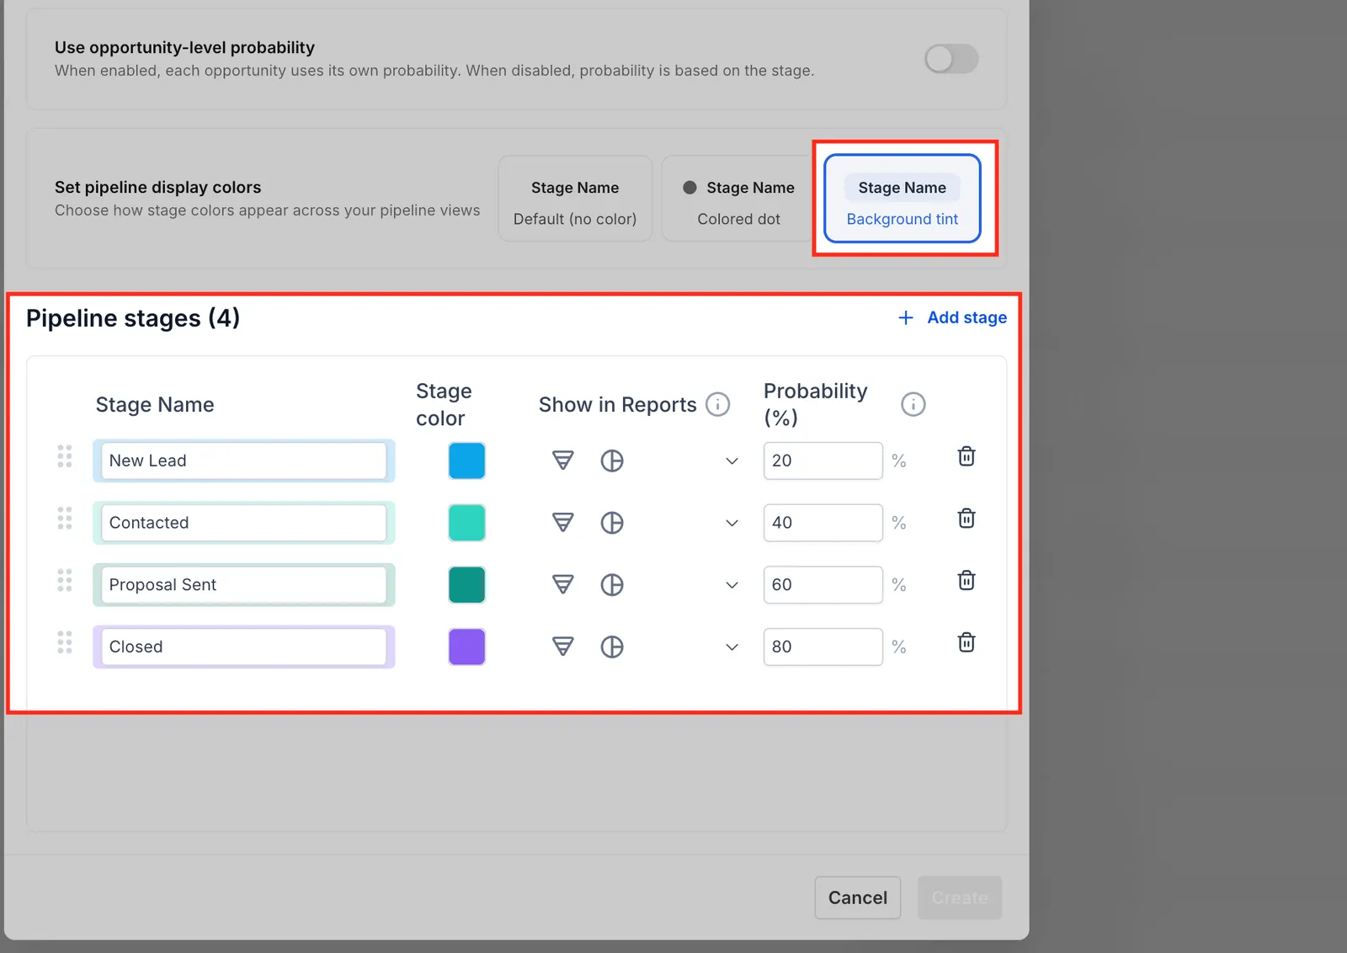Edit the Proposal Sent stage name field
Viewport: 1347px width, 953px height.
(x=243, y=585)
